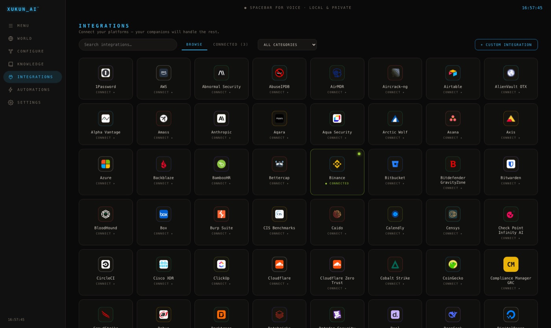Open the Bitbucket icon
This screenshot has height=328, width=551.
[x=395, y=164]
